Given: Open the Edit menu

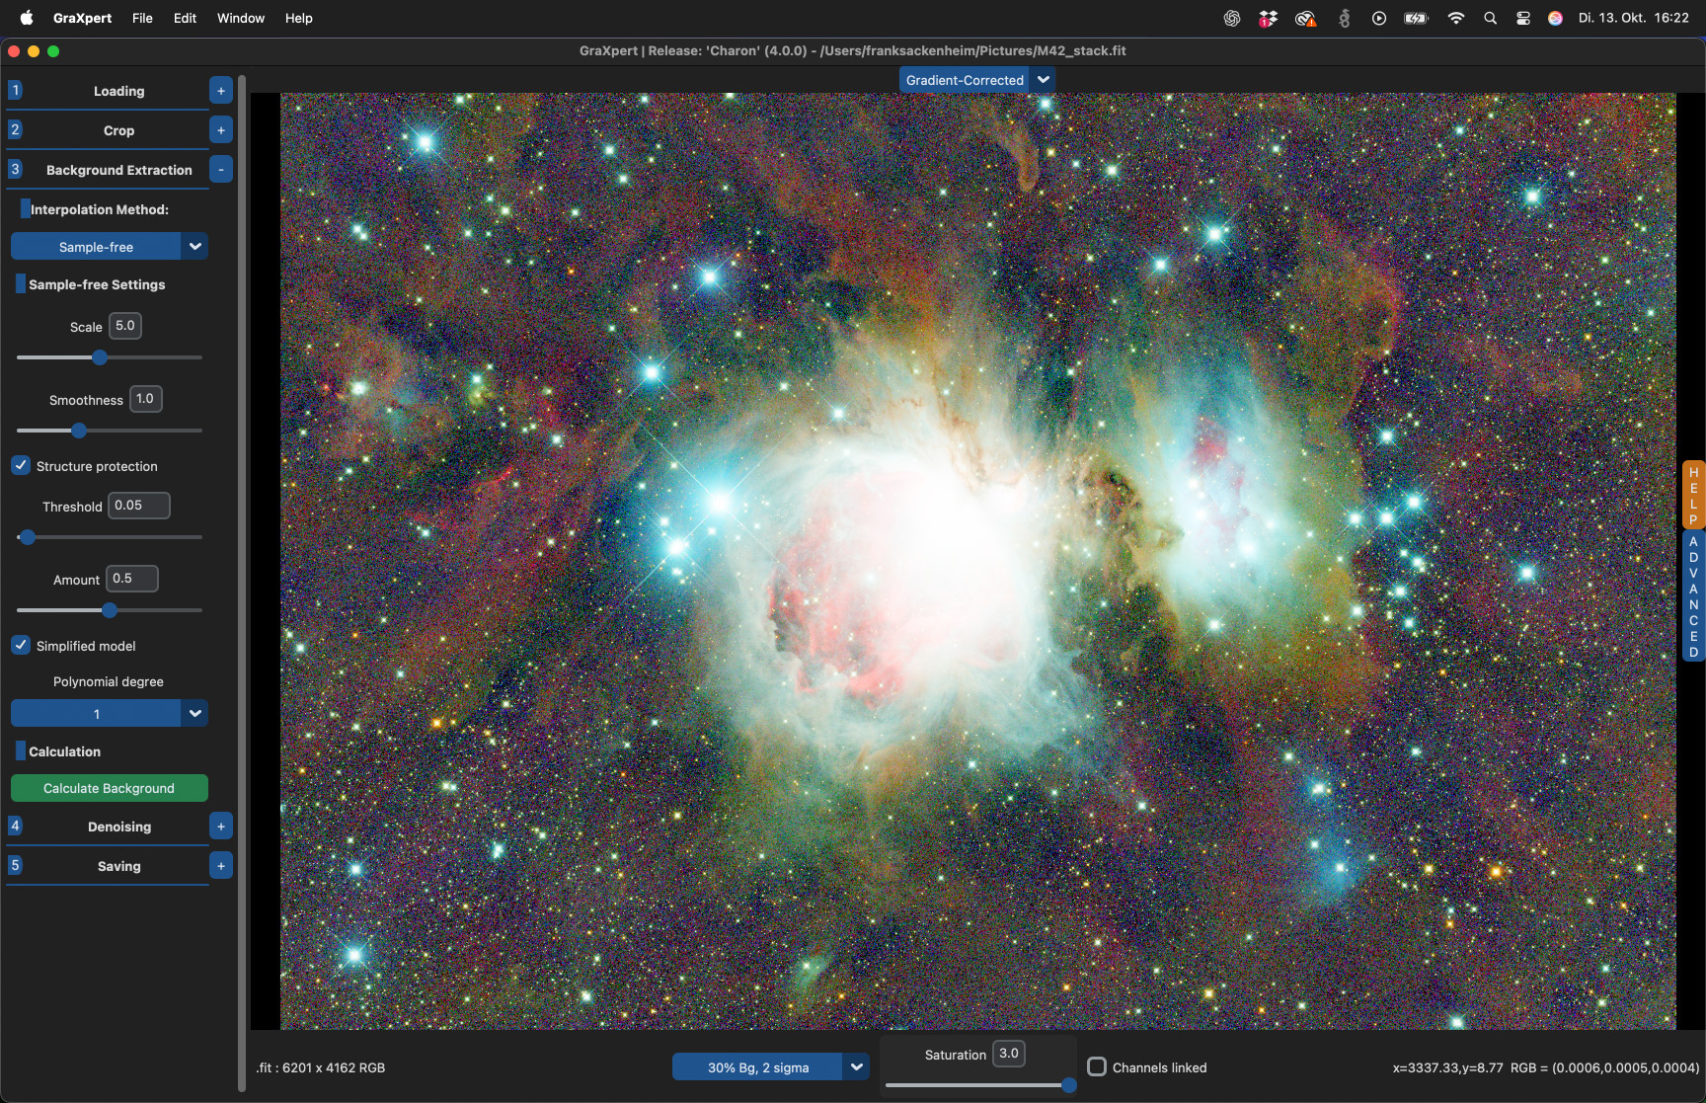Looking at the screenshot, I should coord(185,18).
